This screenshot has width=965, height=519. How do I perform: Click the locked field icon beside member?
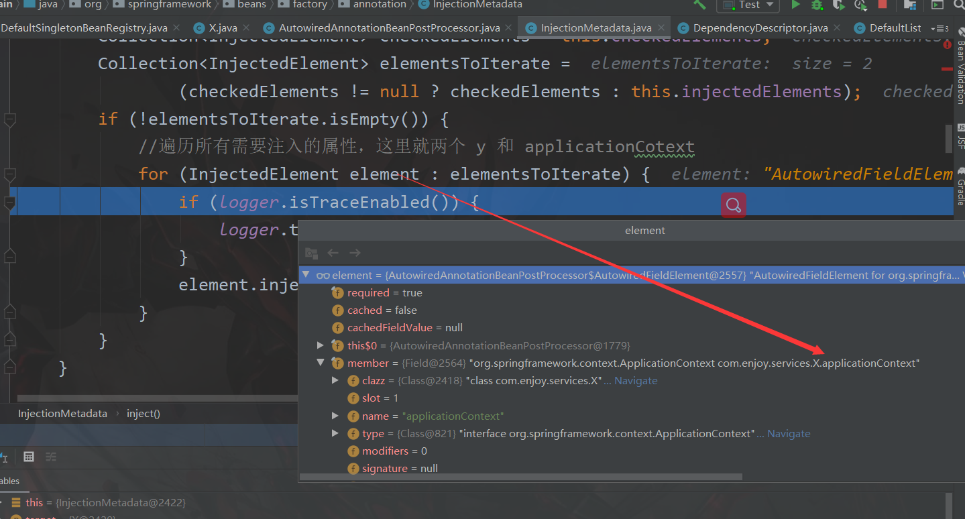pyautogui.click(x=337, y=363)
